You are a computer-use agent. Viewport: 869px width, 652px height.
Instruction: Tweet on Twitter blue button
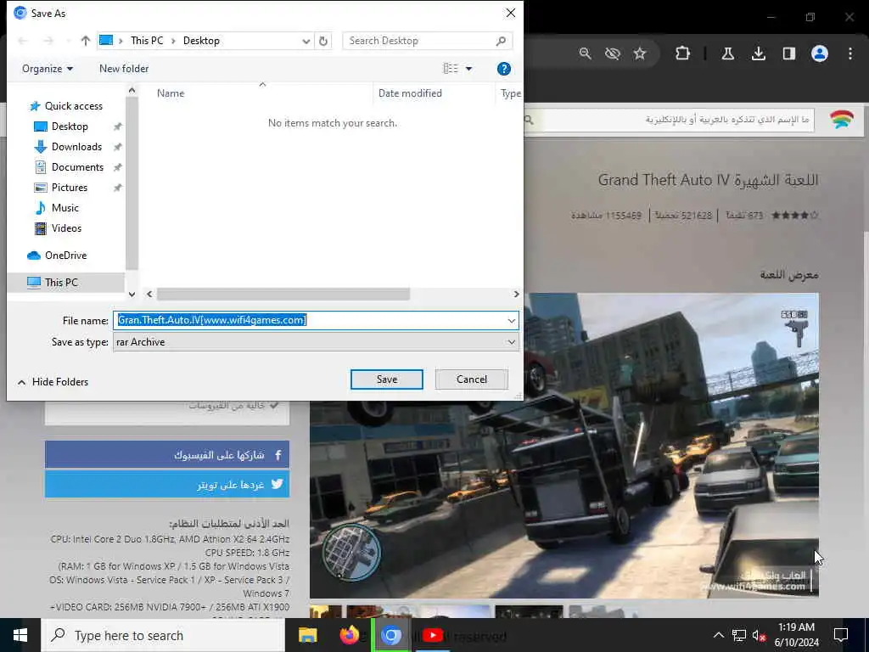pyautogui.click(x=167, y=485)
